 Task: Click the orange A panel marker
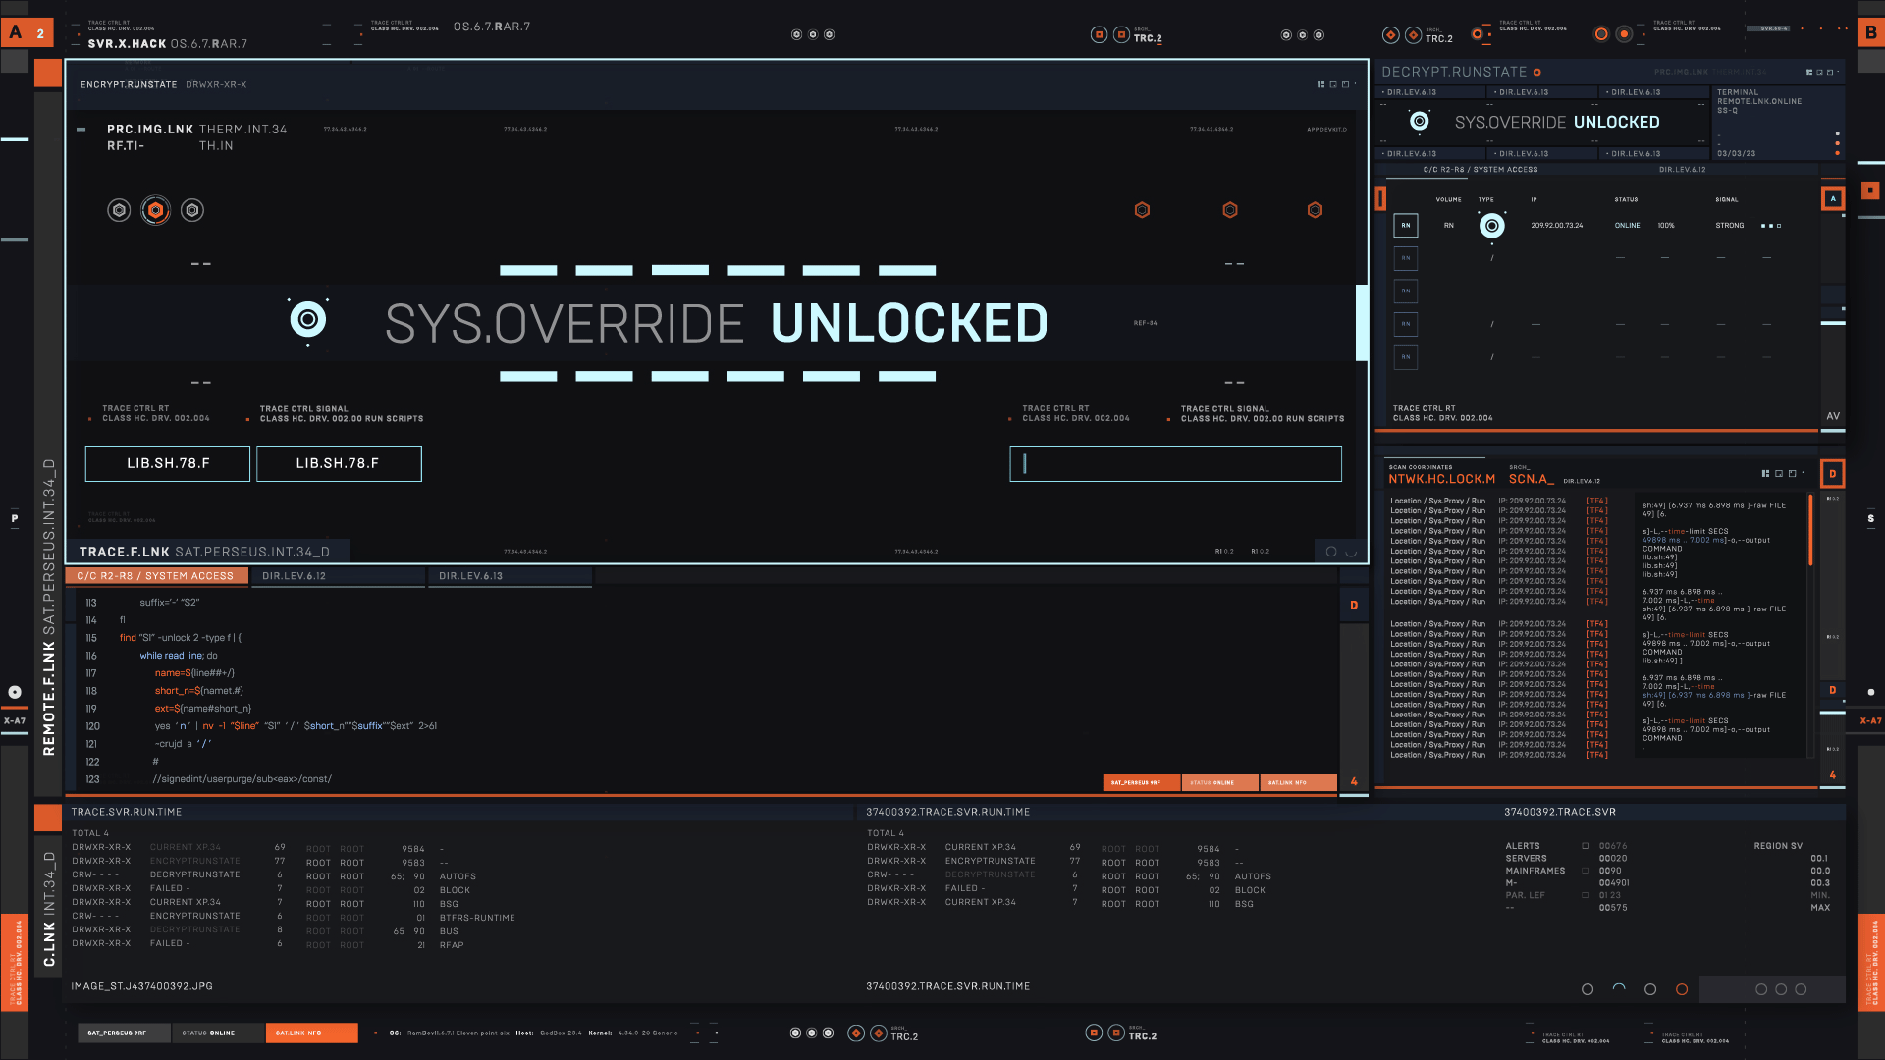(x=1832, y=199)
